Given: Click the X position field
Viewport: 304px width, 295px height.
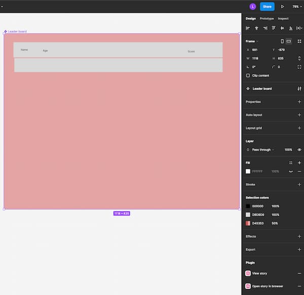Looking at the screenshot, I should coord(257,50).
